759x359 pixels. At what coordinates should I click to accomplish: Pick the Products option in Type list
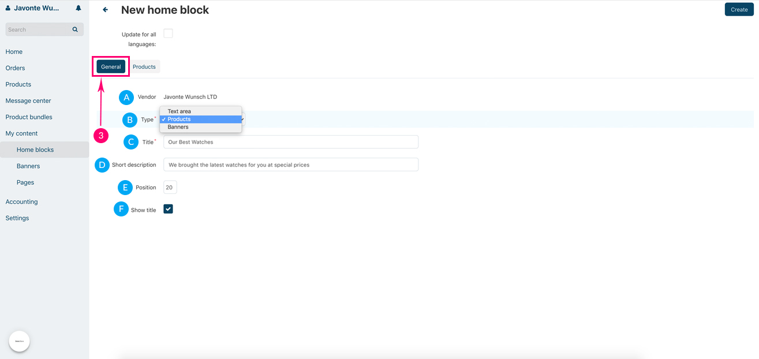coord(179,119)
